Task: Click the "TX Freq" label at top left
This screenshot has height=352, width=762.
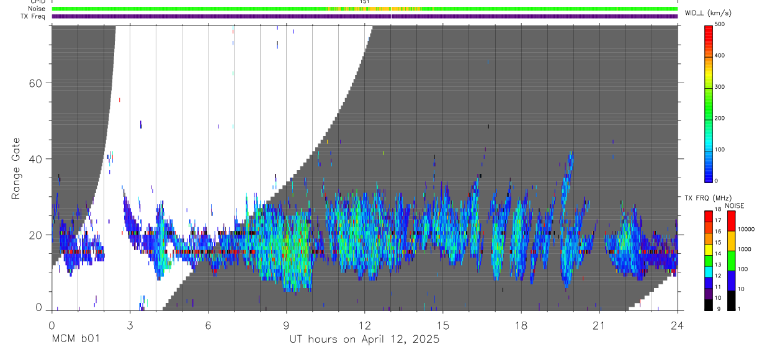Action: click(x=34, y=17)
